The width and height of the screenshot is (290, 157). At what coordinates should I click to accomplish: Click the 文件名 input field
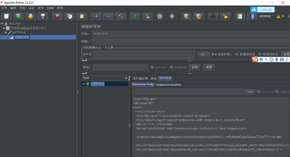pyautogui.click(x=144, y=54)
